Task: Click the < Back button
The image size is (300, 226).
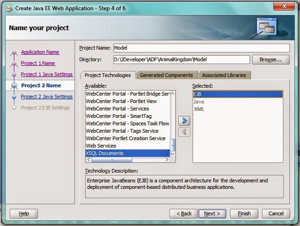Action: [x=184, y=214]
